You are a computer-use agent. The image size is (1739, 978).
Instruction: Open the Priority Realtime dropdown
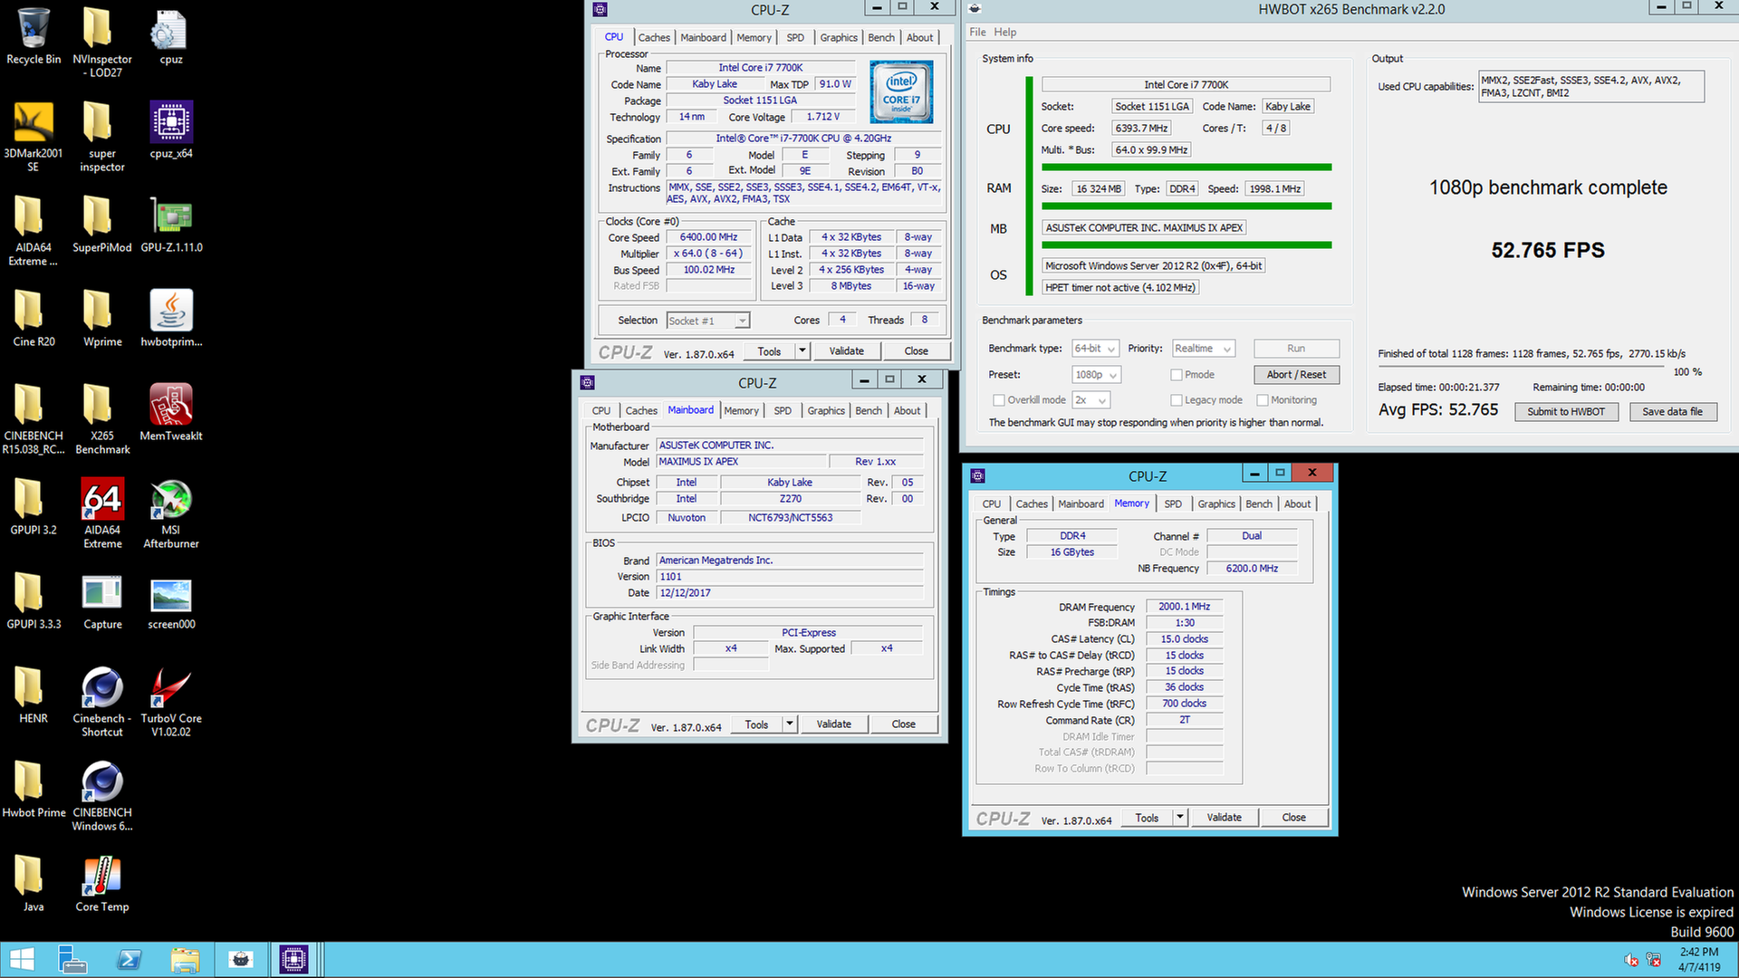[x=1204, y=349]
